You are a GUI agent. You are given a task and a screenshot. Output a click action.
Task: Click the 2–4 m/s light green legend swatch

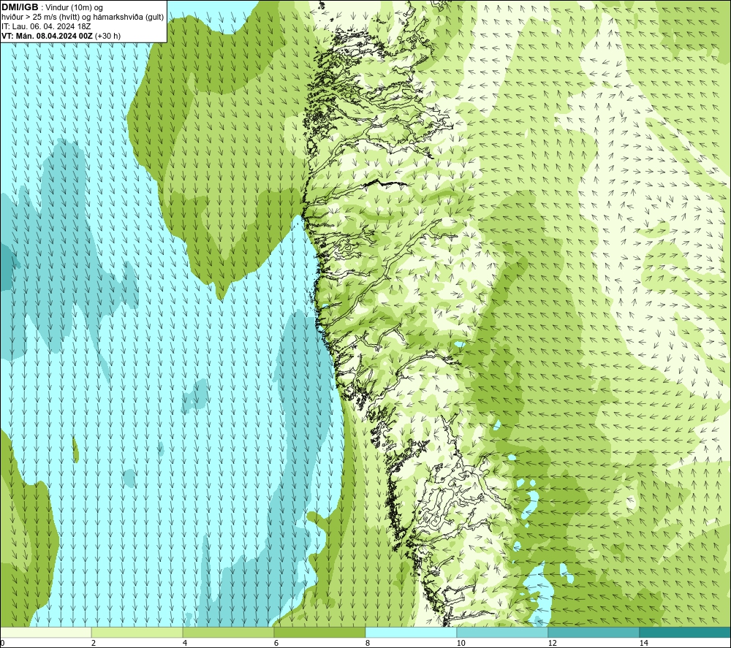point(137,632)
